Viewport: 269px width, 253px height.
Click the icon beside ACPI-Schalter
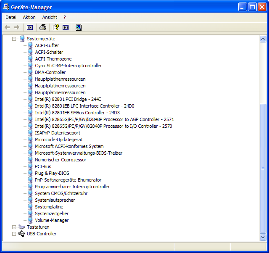[x=30, y=52]
